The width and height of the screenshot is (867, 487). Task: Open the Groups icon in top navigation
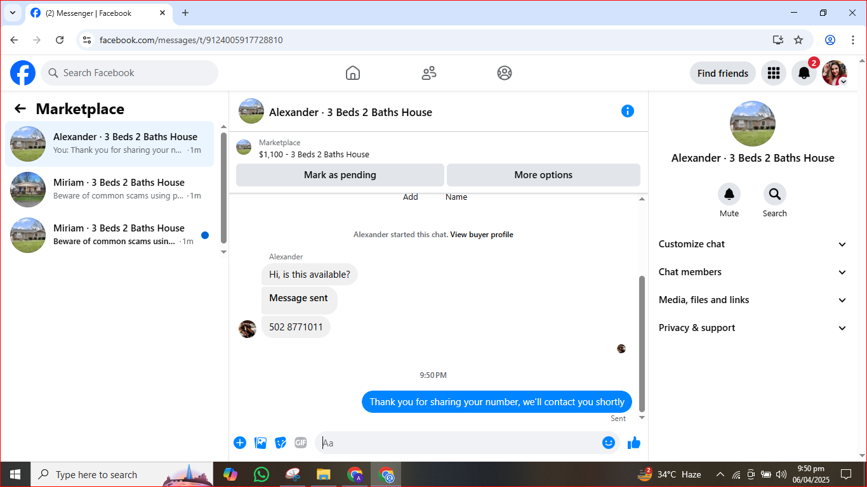[x=505, y=73]
